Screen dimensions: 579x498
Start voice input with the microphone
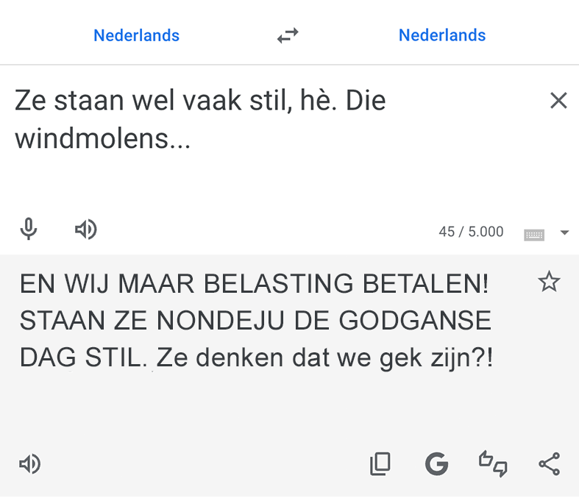point(29,230)
